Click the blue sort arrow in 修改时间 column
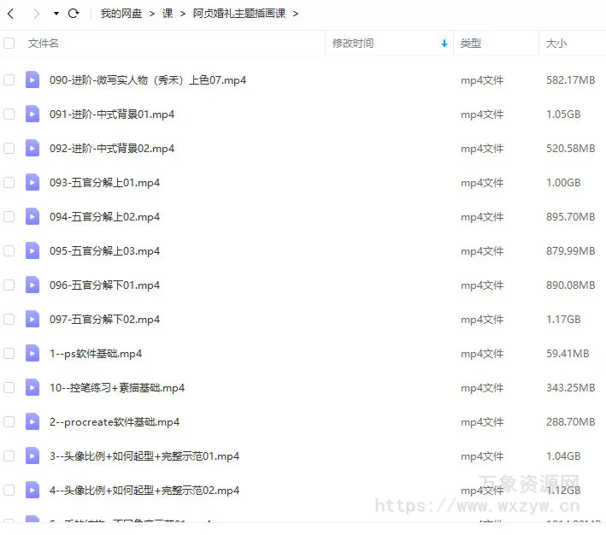The width and height of the screenshot is (606, 535). (444, 44)
